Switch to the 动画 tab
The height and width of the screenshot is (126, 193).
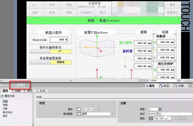click(x=18, y=91)
